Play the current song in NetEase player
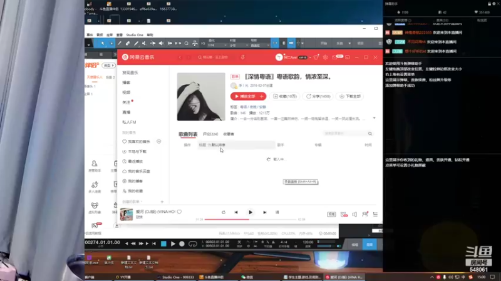This screenshot has height=281, width=501. [x=250, y=212]
